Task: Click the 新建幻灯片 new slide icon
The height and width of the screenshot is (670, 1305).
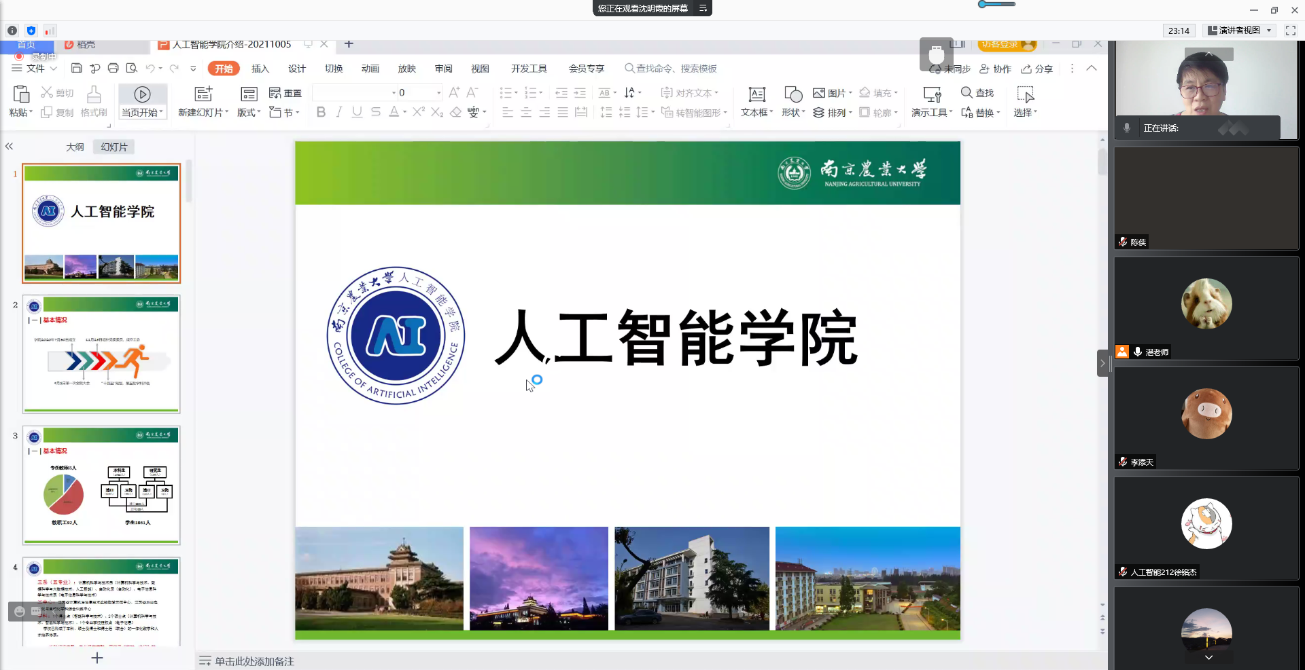Action: pos(203,94)
